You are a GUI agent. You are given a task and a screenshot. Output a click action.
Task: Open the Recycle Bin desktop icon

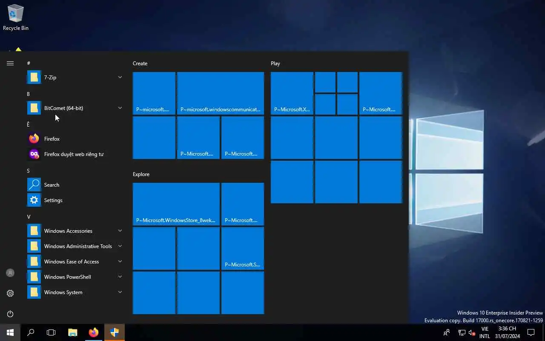(16, 17)
